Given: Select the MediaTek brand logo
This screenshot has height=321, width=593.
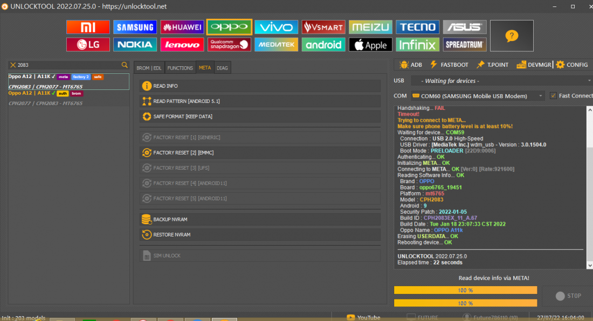Looking at the screenshot, I should click(276, 45).
